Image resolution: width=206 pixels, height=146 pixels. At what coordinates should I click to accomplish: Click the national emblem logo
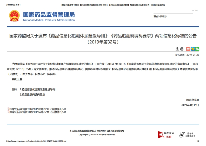14,16
